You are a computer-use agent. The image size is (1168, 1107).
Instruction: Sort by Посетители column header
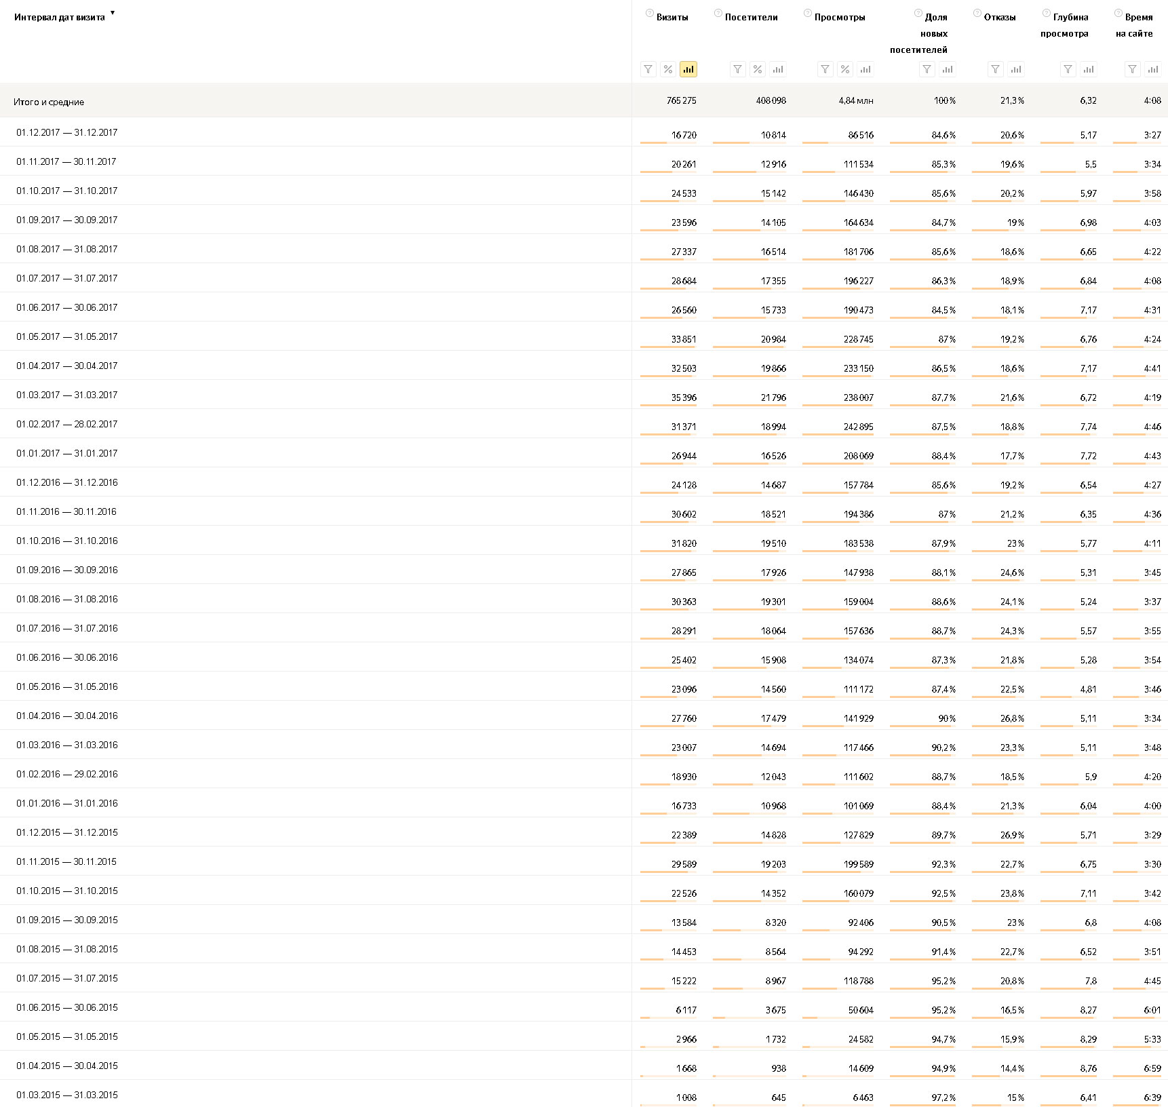point(752,18)
